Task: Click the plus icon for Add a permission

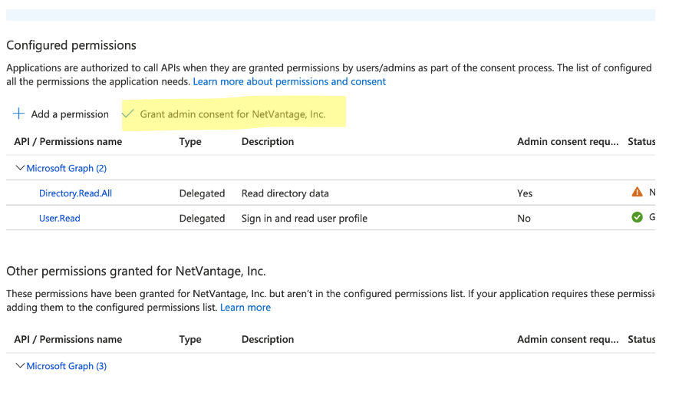Action: [18, 114]
